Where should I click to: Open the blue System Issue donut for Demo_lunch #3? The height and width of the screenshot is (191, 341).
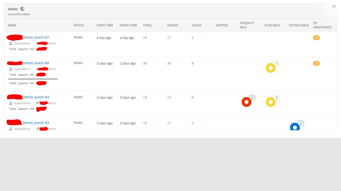pos(295,127)
